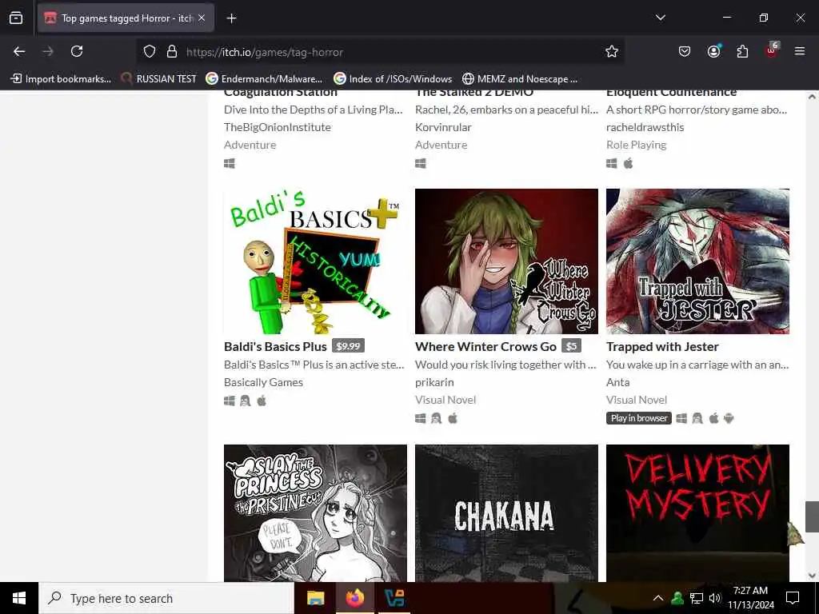819x614 pixels.
Task: Open Import bookmarks bookmark
Action: [x=61, y=79]
